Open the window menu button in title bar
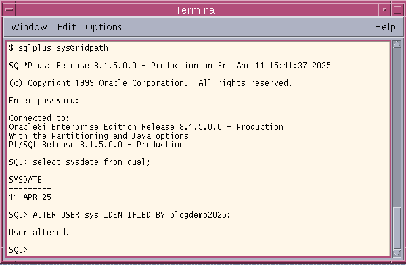406x265 pixels. click(x=9, y=10)
